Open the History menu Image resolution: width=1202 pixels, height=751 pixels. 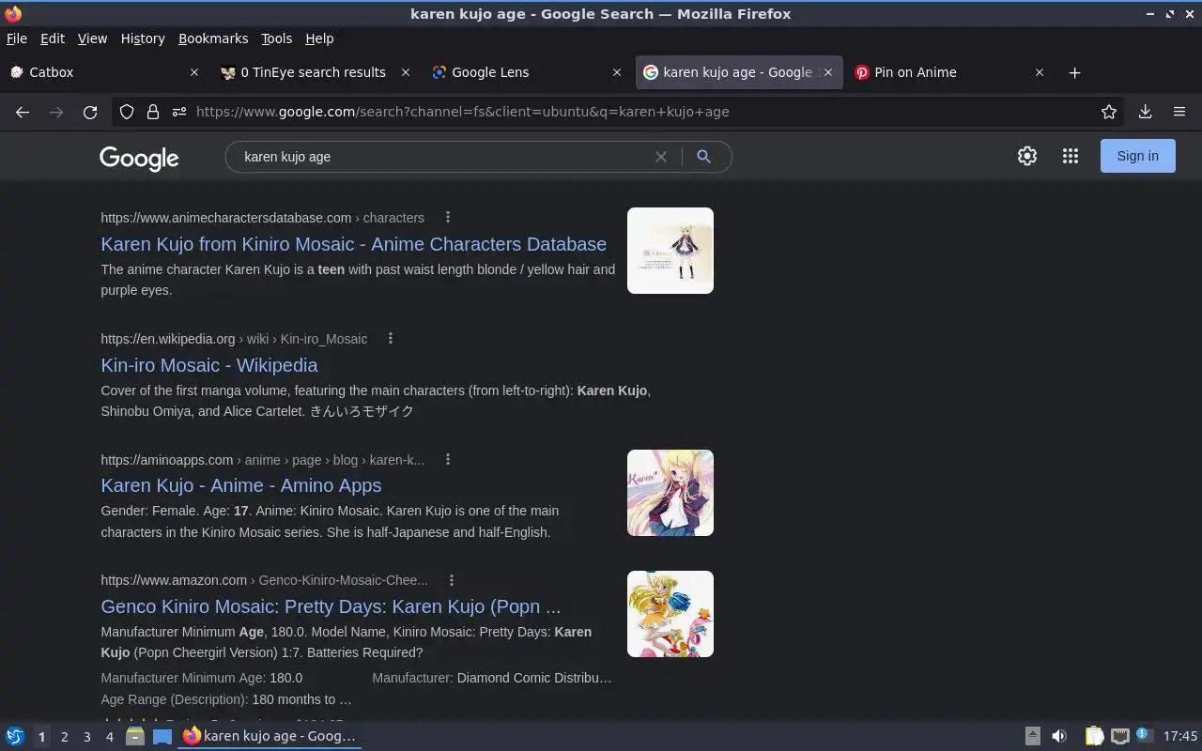coord(143,38)
